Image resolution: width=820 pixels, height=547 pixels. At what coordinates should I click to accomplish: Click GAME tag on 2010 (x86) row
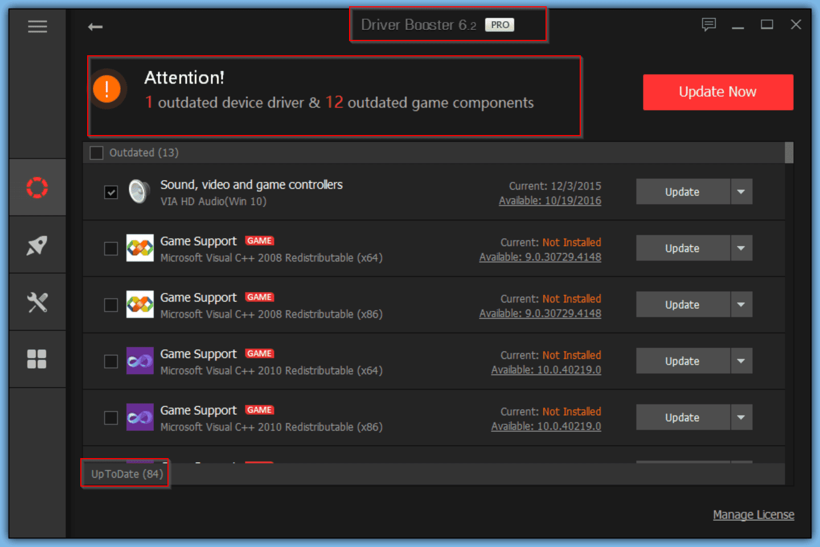pos(260,410)
